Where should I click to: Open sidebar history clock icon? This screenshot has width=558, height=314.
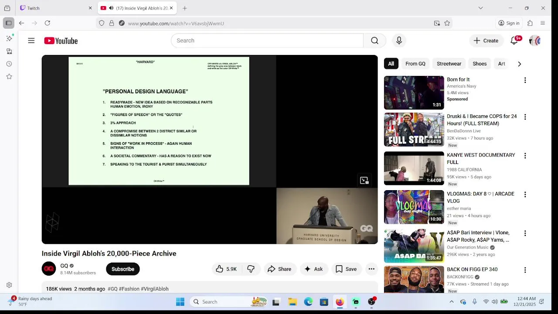pyautogui.click(x=9, y=64)
